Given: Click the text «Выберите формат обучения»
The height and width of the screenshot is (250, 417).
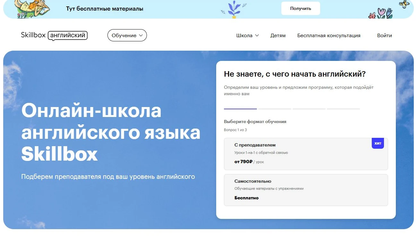Looking at the screenshot, I should pos(255,121).
